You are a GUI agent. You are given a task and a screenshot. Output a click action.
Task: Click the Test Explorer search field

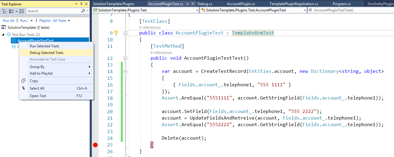(x=53, y=11)
